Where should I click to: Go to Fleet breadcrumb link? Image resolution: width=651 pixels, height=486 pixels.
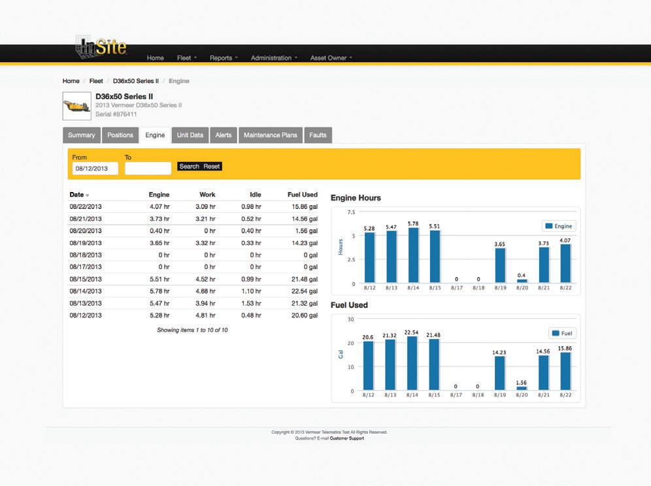96,81
